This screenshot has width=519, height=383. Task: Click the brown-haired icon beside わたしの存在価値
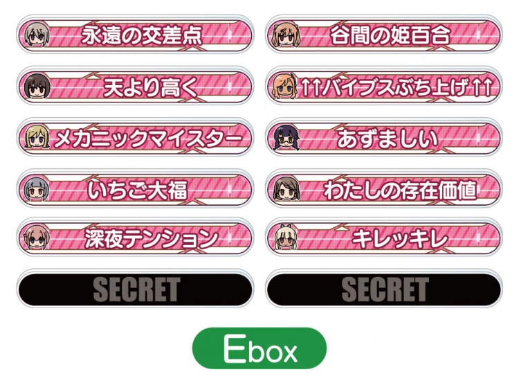pos(286,188)
